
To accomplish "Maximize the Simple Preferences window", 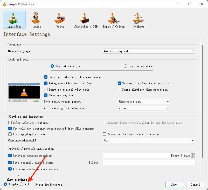I will (x=190, y=4).
